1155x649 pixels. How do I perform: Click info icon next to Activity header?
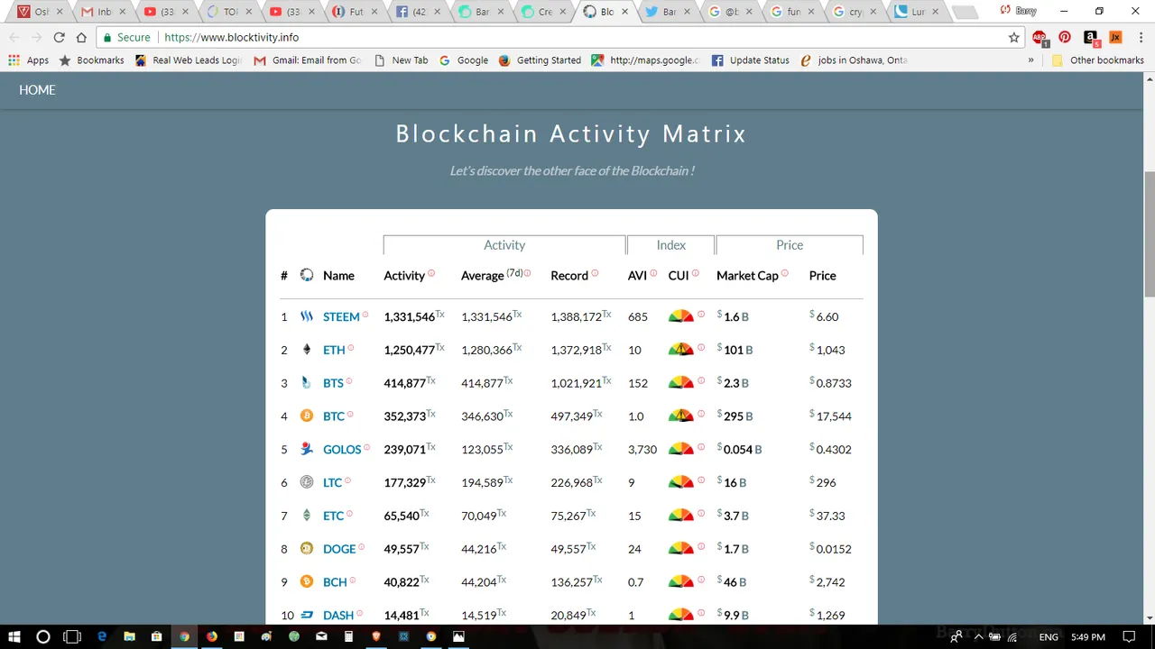tap(431, 273)
